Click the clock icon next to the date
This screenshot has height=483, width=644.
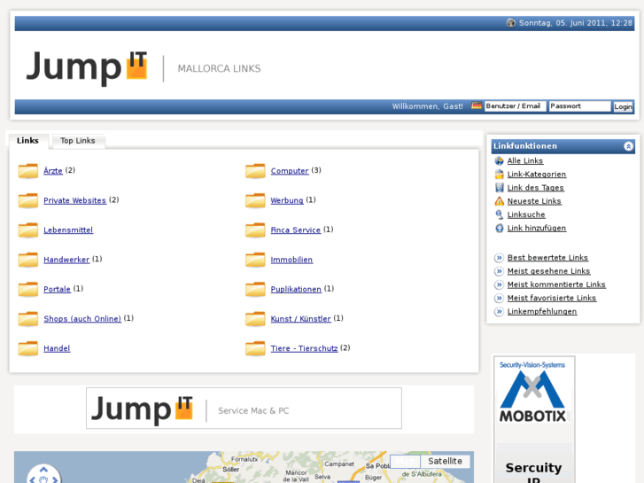click(x=510, y=23)
